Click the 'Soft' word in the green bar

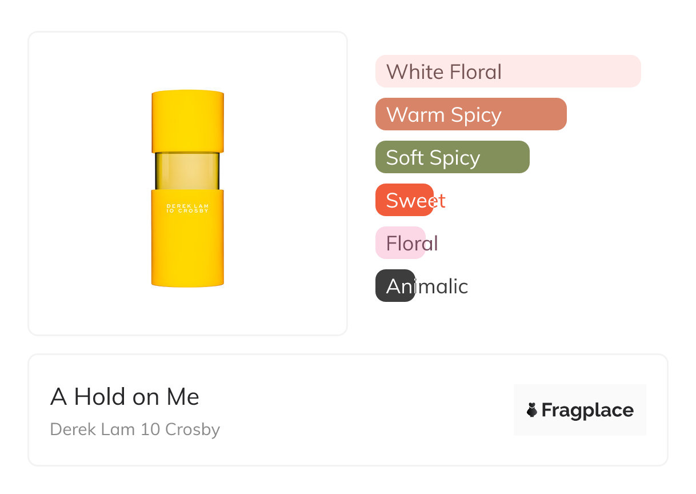[x=404, y=157]
